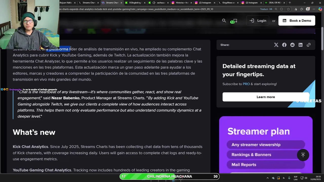Click the Book a Demo button

[x=297, y=21]
